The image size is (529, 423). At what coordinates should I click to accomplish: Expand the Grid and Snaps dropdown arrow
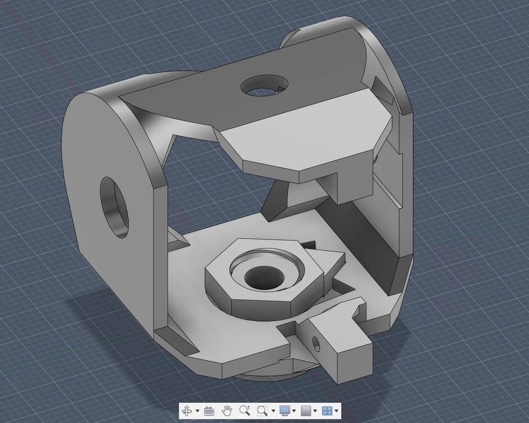point(315,411)
